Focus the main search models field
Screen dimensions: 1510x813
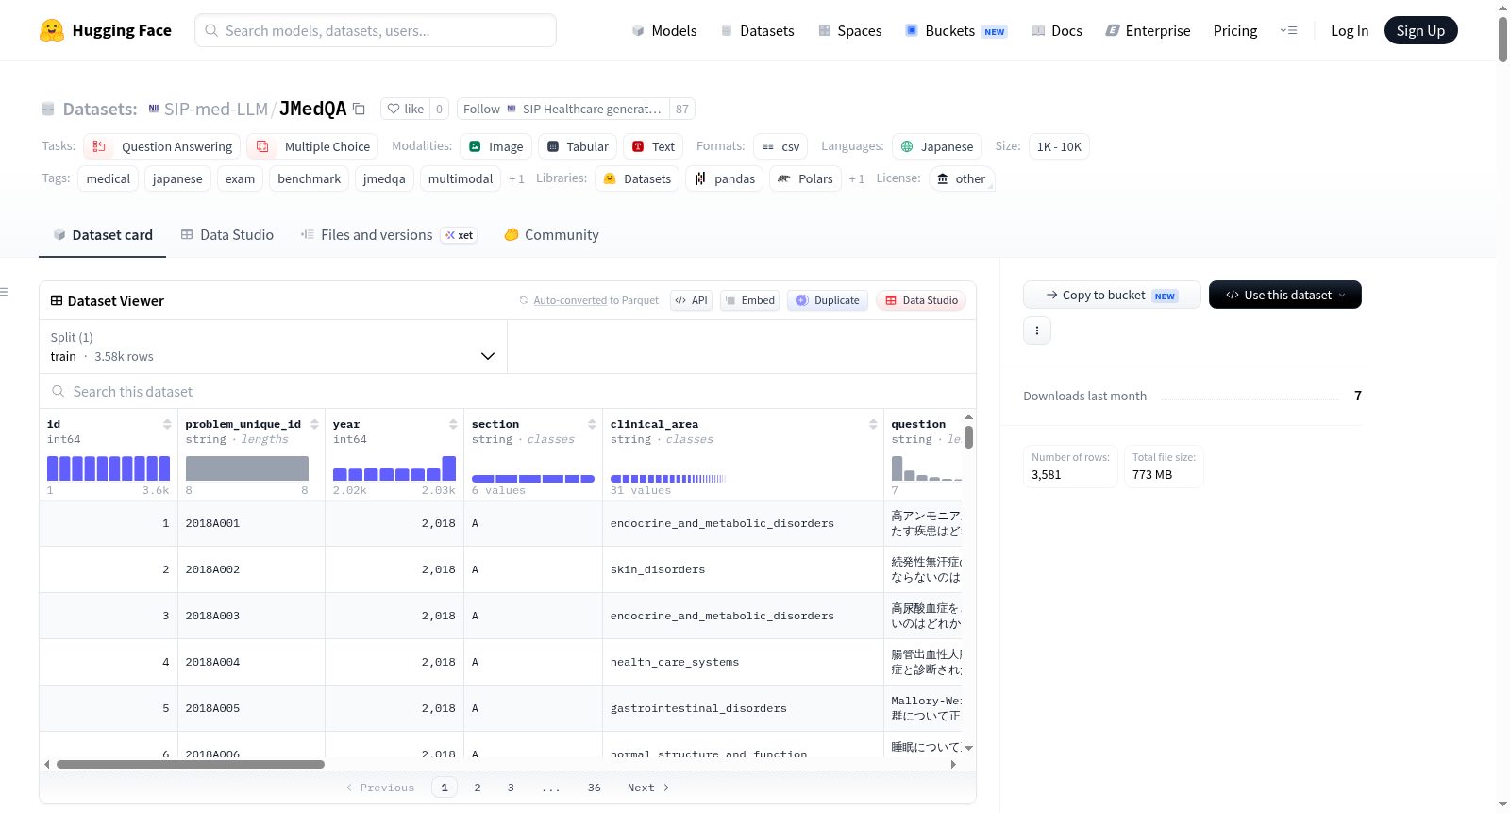coord(376,30)
